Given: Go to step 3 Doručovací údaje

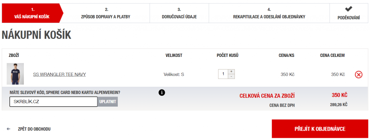Looking at the screenshot, I should [179, 13].
